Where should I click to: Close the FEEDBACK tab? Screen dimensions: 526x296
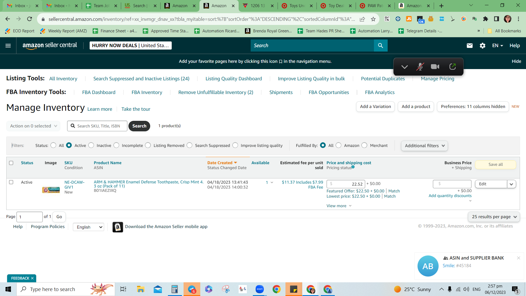[x=32, y=278]
